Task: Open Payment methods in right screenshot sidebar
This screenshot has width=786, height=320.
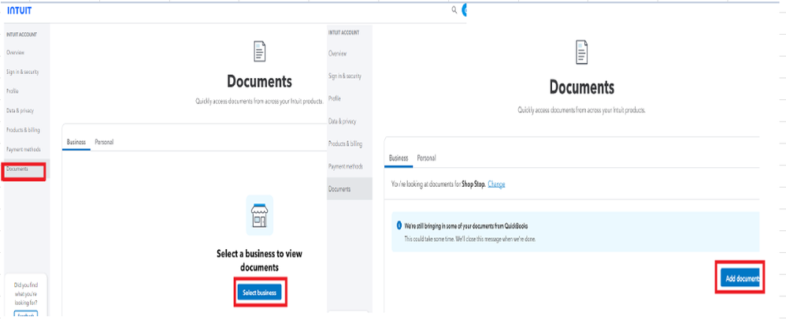Action: [x=346, y=166]
